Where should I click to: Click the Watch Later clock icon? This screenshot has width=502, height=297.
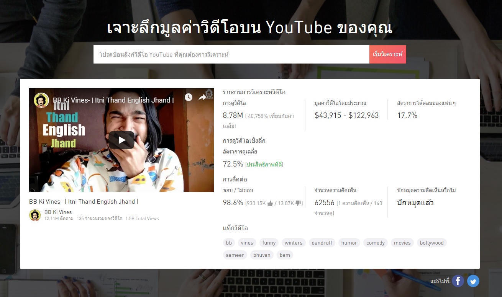click(188, 97)
